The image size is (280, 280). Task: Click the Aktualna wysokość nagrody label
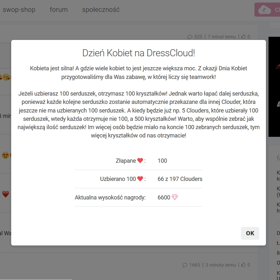[110, 198]
